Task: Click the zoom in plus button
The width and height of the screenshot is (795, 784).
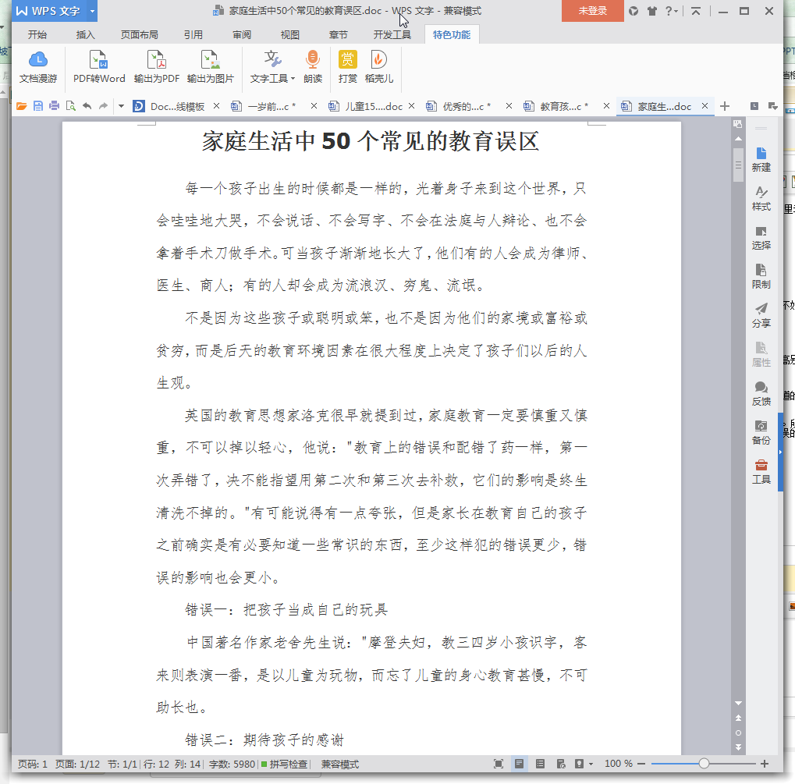Action: tap(765, 764)
